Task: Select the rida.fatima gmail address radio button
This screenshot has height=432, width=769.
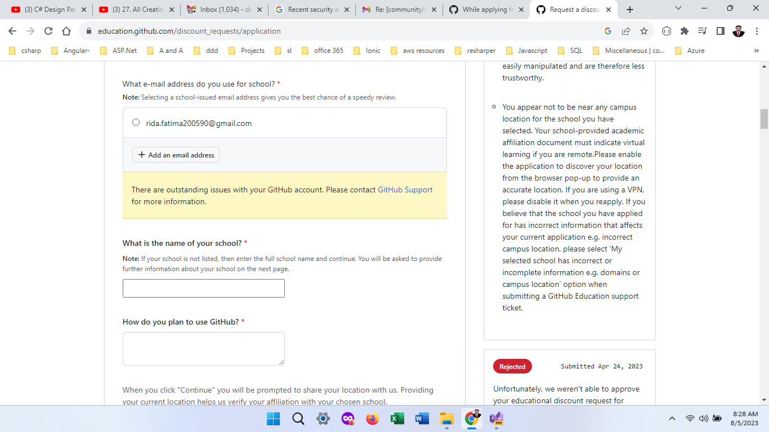Action: tap(135, 121)
